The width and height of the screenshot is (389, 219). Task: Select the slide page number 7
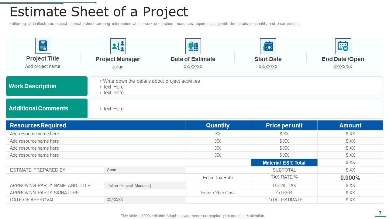click(380, 213)
